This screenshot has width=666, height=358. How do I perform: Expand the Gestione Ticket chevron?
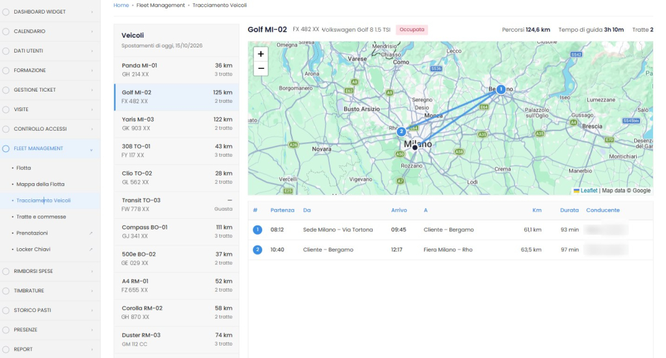click(92, 90)
